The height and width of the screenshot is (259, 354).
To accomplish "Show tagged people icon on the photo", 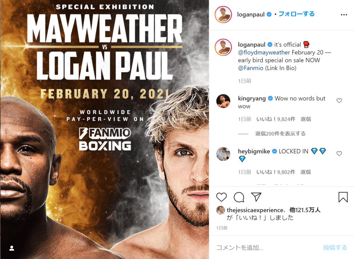I will click(12, 248).
